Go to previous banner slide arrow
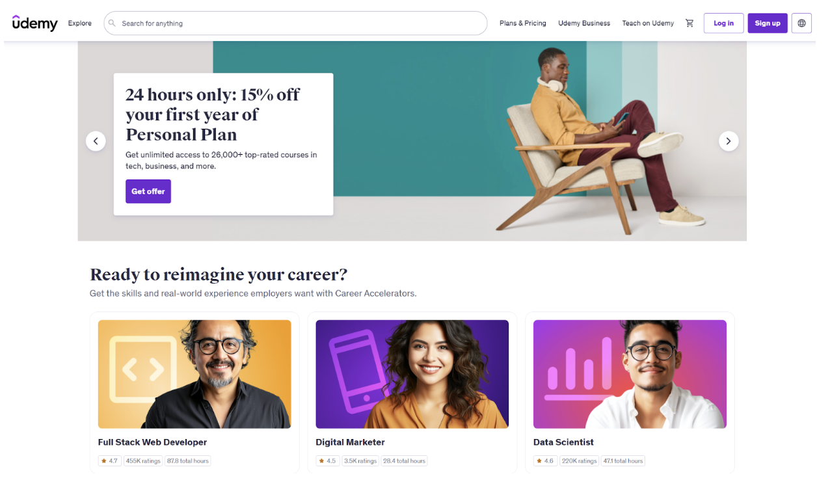This screenshot has width=830, height=493. click(x=96, y=141)
